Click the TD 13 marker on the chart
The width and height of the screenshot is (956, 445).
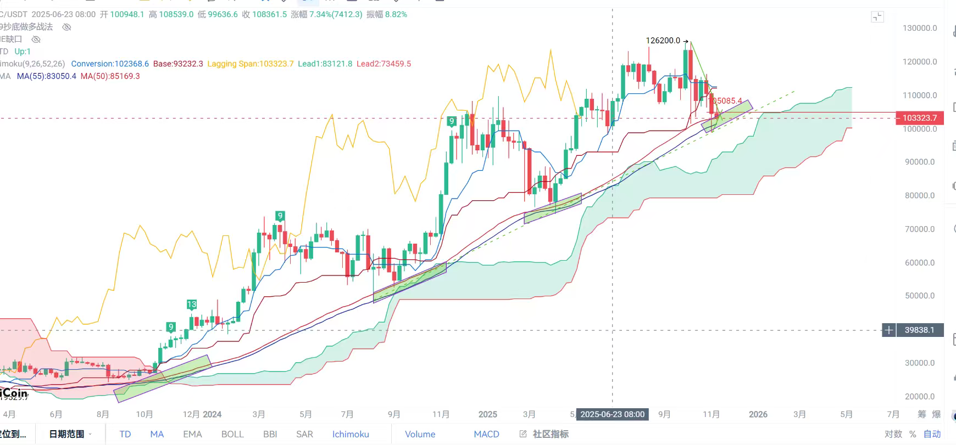(x=191, y=304)
